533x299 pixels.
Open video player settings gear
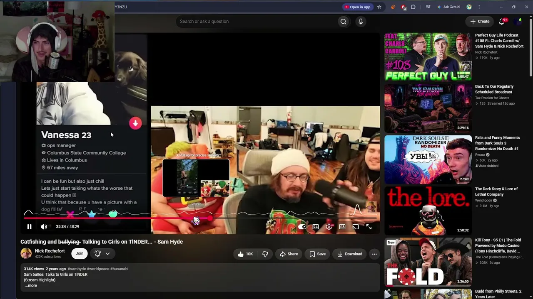click(329, 227)
